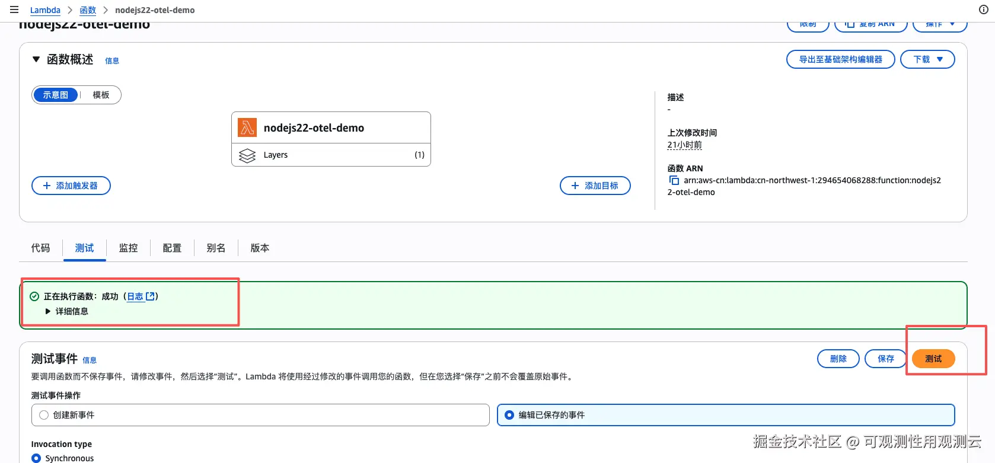Image resolution: width=995 pixels, height=463 pixels.
Task: Click the 删除 button
Action: [838, 359]
